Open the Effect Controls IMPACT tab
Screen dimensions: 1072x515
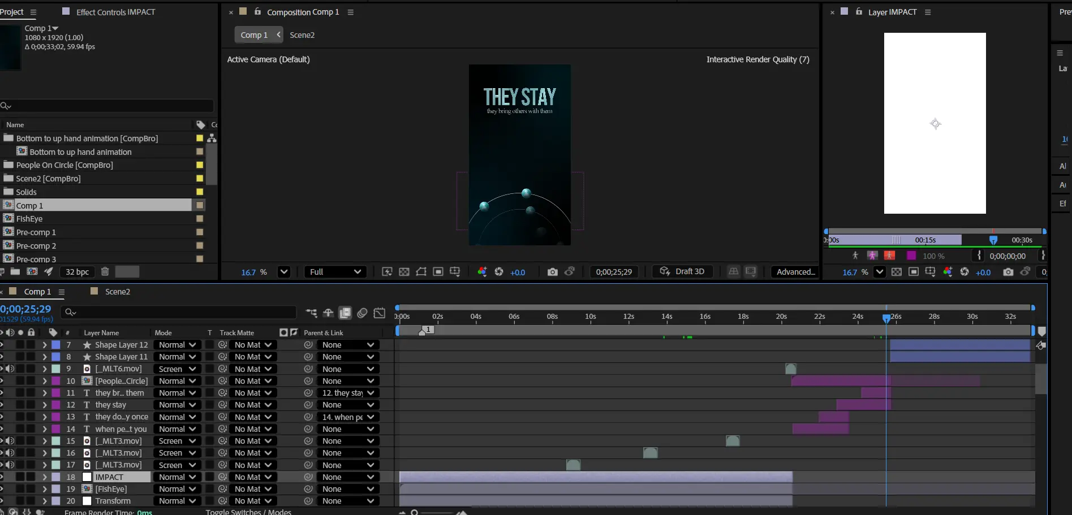click(x=115, y=12)
